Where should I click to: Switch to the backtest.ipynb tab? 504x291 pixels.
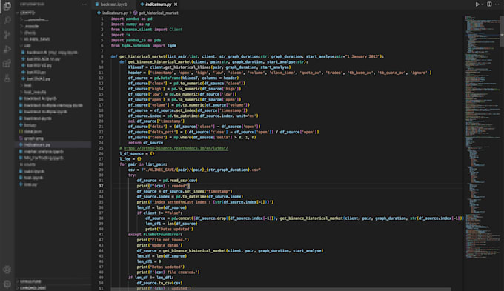pos(114,4)
